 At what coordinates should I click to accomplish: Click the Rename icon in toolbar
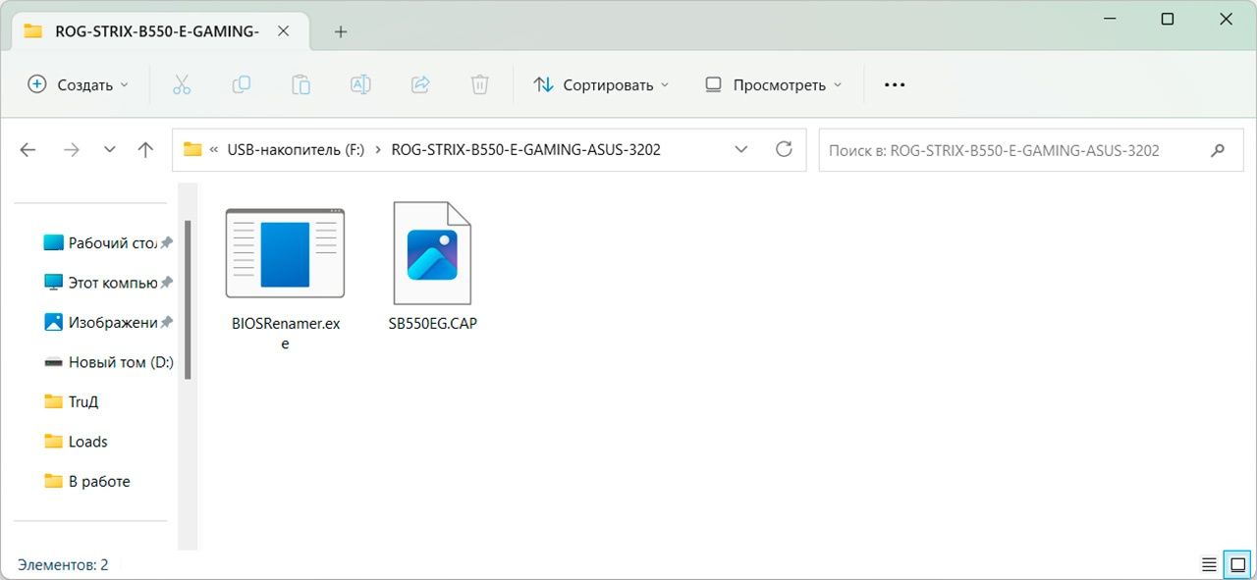tap(360, 85)
